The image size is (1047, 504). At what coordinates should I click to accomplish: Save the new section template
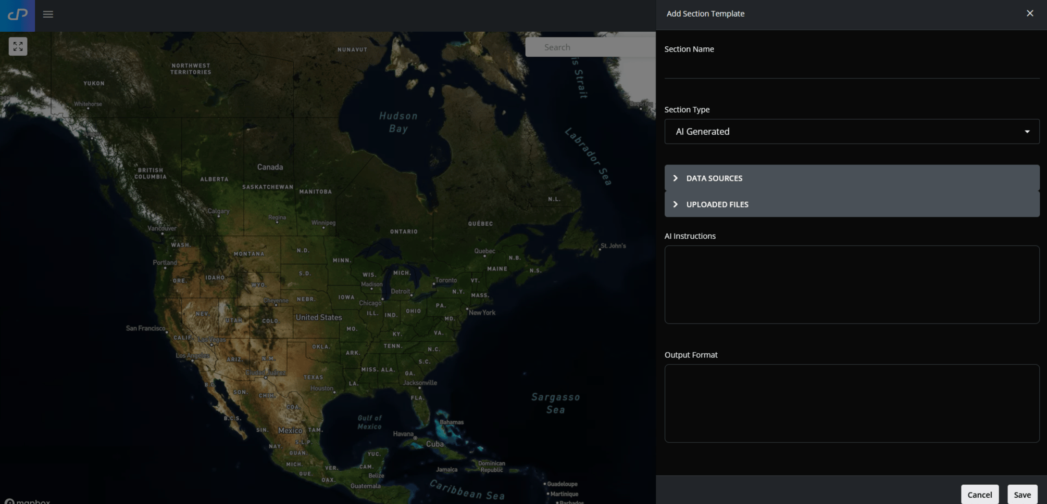point(1022,494)
